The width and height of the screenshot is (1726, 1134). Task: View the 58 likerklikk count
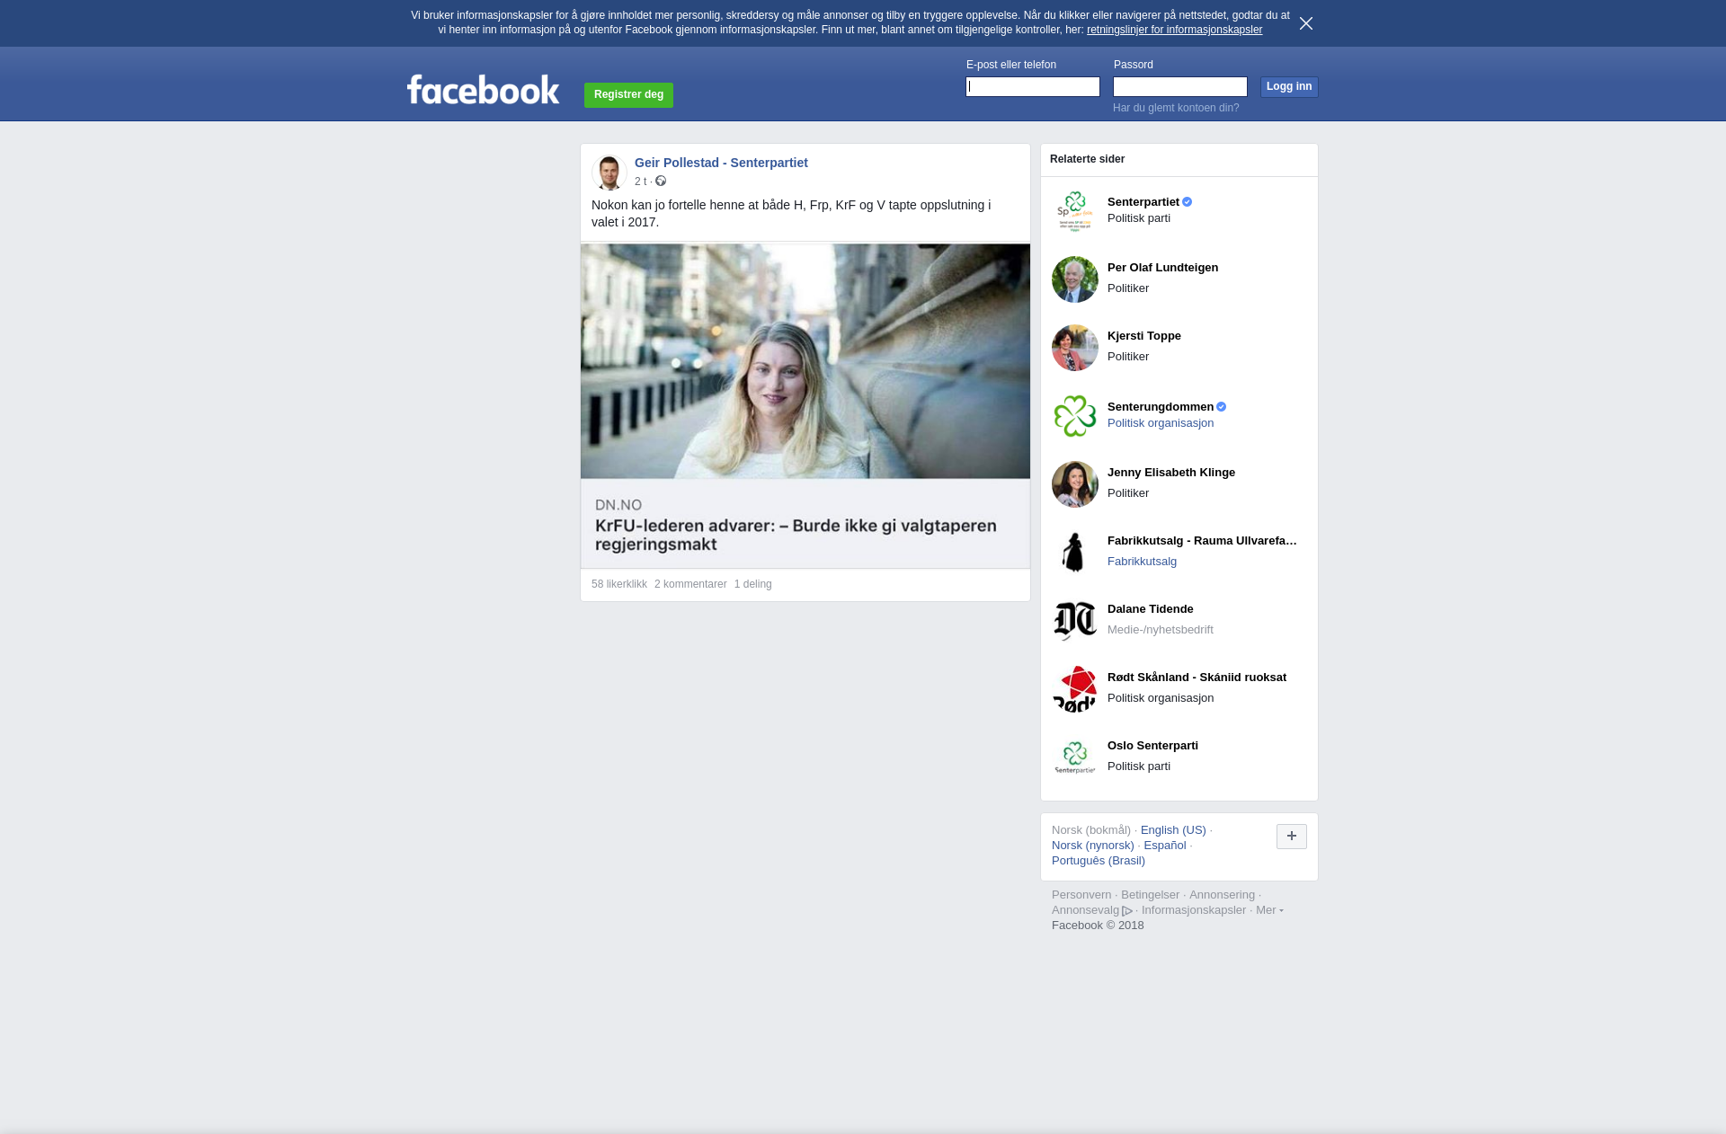(619, 584)
